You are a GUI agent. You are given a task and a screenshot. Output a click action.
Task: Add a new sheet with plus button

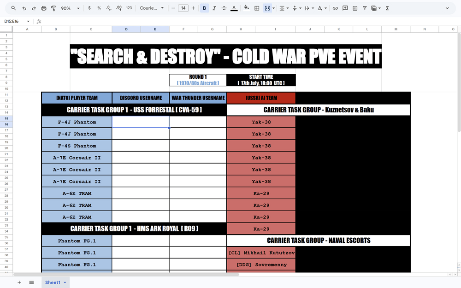[x=19, y=282]
